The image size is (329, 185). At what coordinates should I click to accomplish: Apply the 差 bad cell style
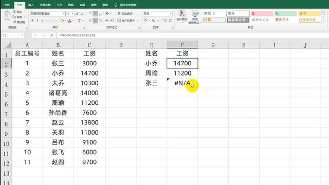(x=262, y=14)
